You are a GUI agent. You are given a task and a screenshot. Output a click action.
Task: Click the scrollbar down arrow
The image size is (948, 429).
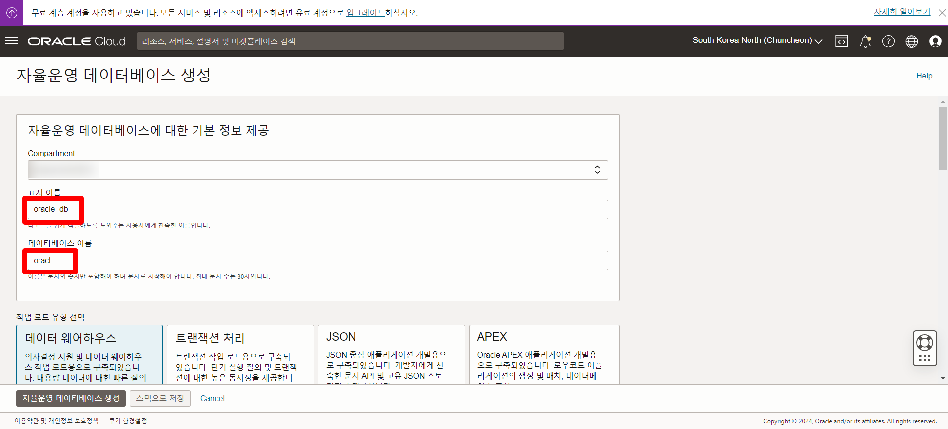coord(943,379)
